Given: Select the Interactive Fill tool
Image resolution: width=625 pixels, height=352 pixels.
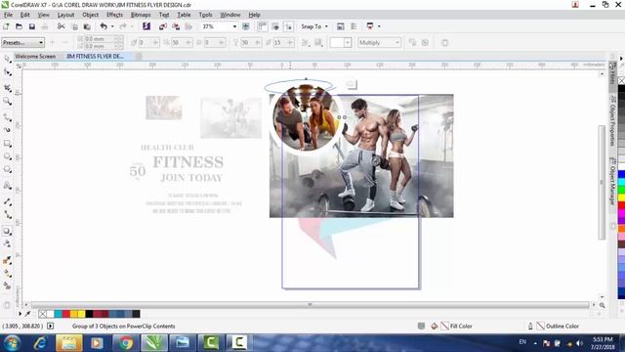Looking at the screenshot, I should pos(7,273).
